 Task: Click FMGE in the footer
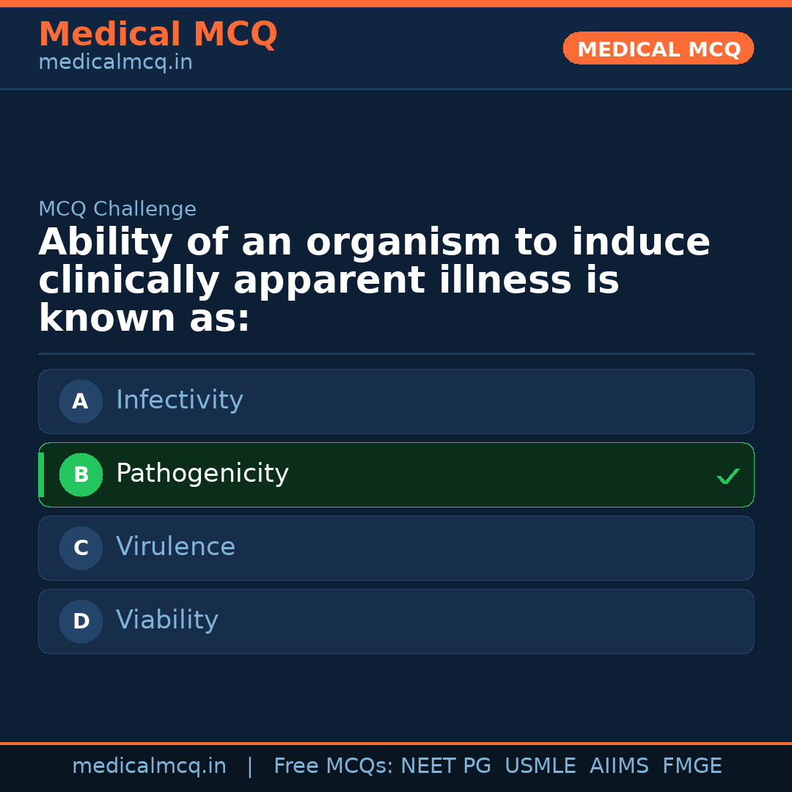(692, 766)
